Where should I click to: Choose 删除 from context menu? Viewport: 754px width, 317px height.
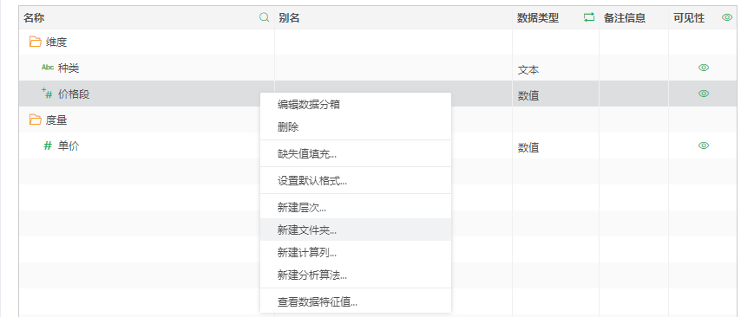click(x=356, y=127)
